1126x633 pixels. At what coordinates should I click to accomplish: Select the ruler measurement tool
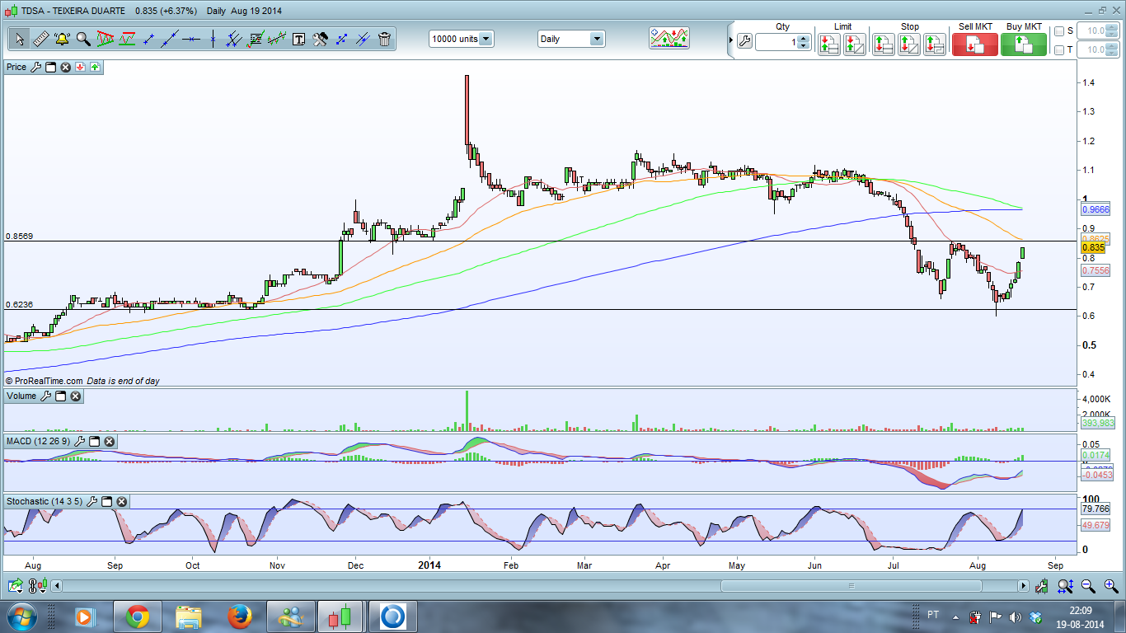[x=40, y=39]
